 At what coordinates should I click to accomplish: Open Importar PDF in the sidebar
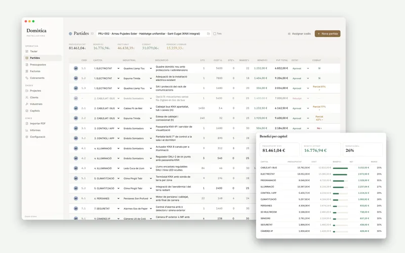coord(43,123)
